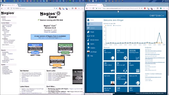Open the 187 Teams tile
The image size is (169, 95).
coord(134,89)
